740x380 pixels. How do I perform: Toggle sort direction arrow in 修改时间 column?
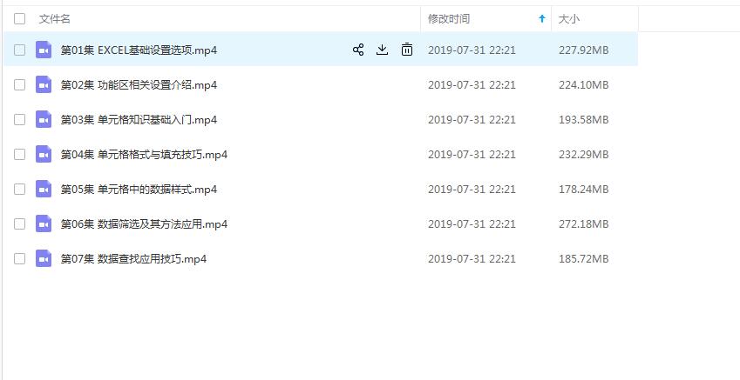pyautogui.click(x=542, y=19)
